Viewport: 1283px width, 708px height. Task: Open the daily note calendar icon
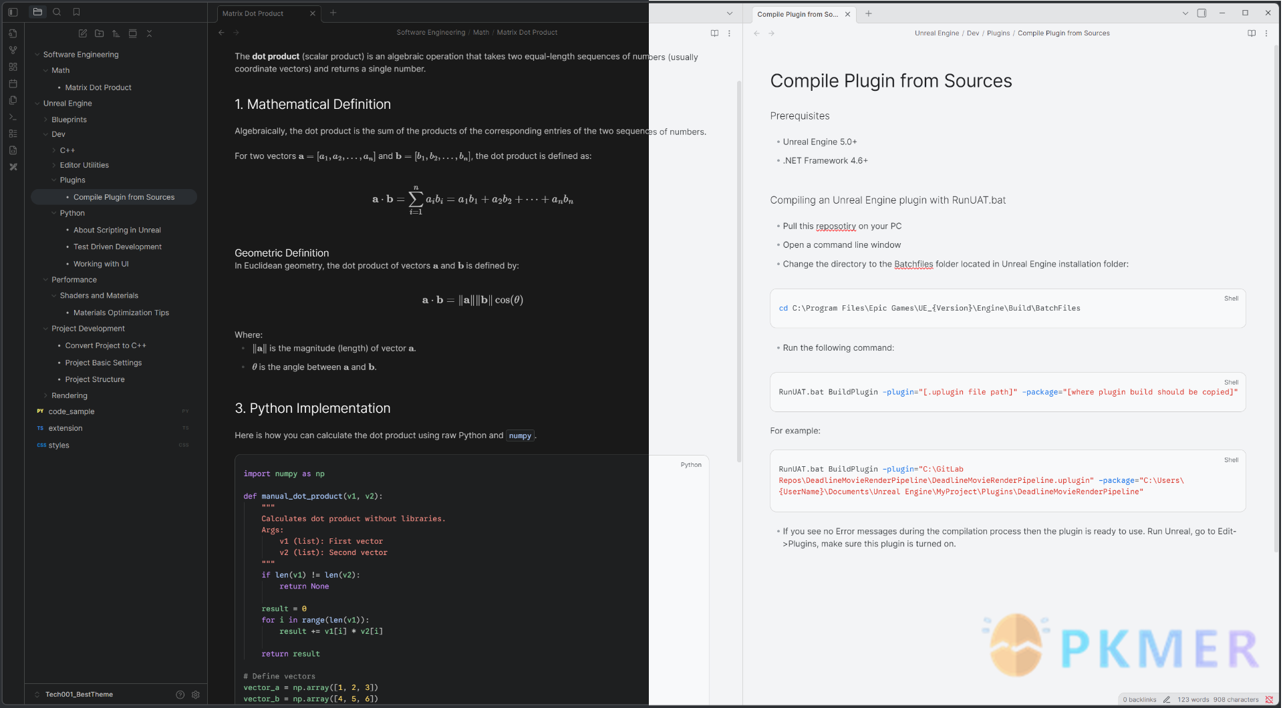13,83
